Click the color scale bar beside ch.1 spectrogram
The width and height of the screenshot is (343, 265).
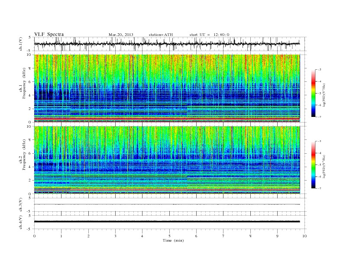tap(314, 94)
